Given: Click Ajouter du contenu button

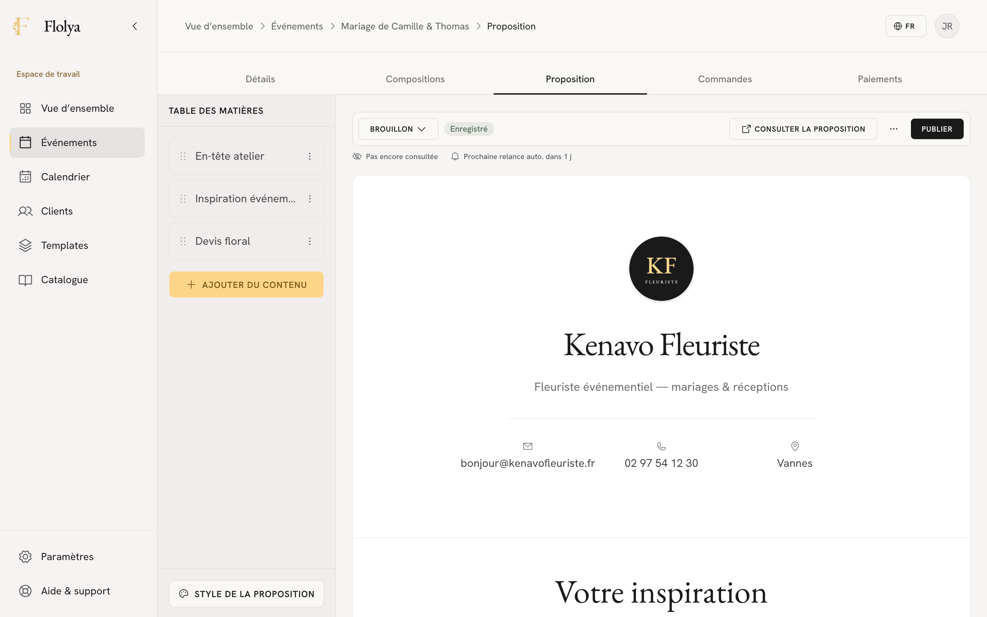Looking at the screenshot, I should (246, 285).
